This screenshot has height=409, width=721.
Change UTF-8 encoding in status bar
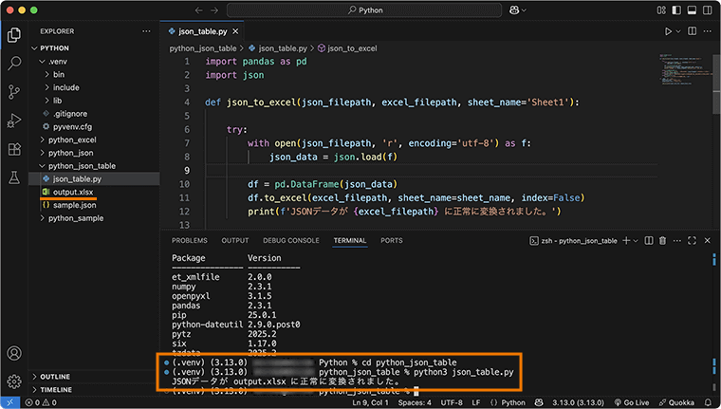coord(452,402)
